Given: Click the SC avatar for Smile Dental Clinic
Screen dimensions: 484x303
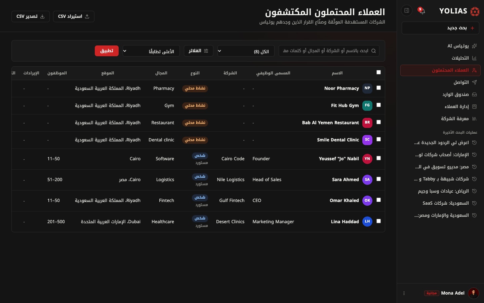Looking at the screenshot, I should 367,140.
